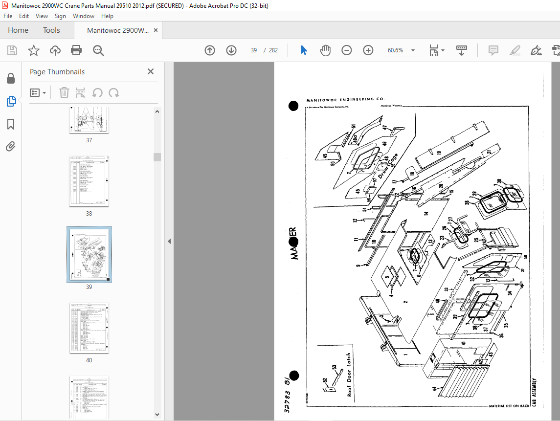Open the Sign document pen tool

click(x=536, y=50)
